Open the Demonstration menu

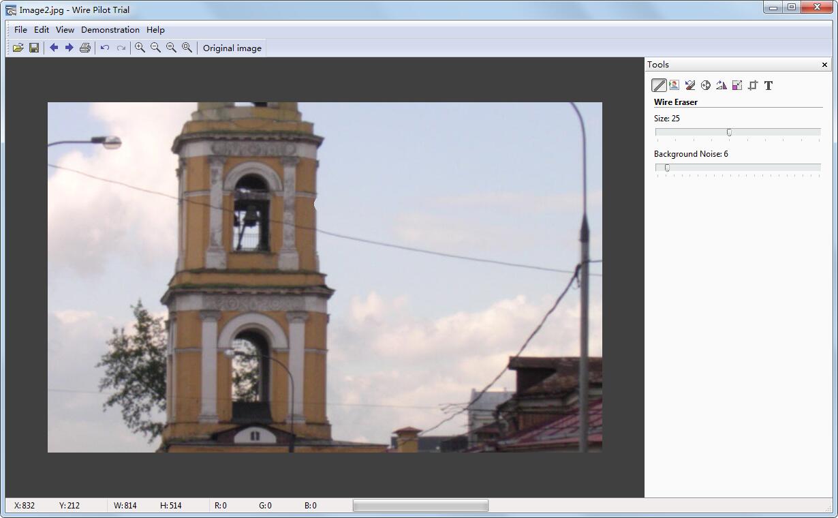110,30
